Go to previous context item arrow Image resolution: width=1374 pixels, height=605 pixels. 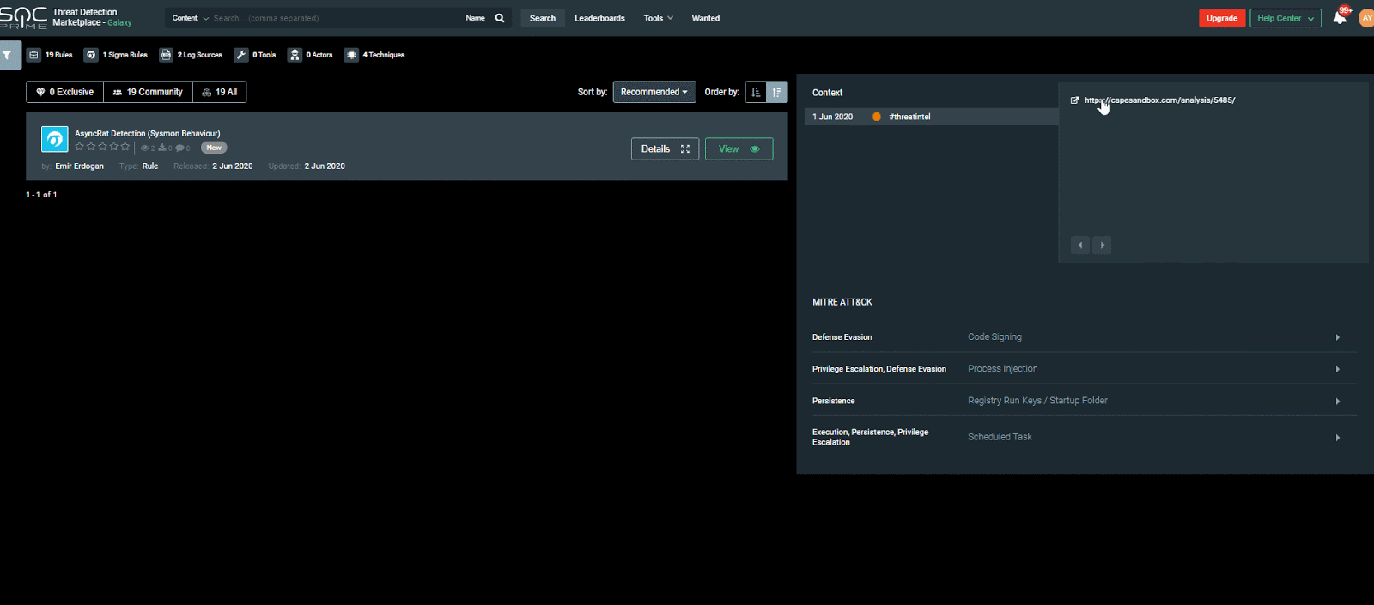(x=1080, y=245)
